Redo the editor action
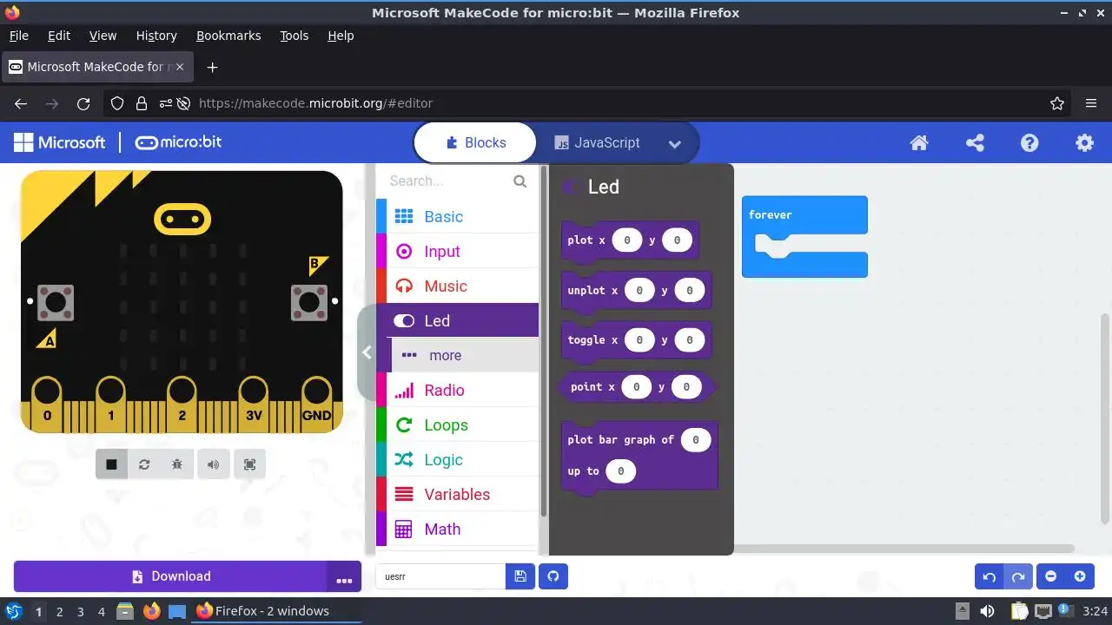 pos(1019,576)
